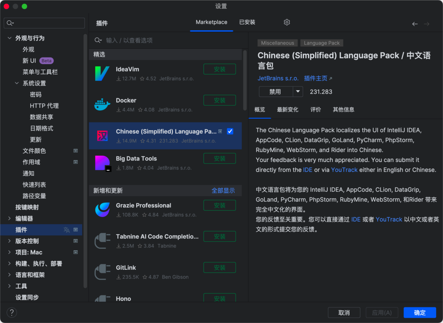The image size is (443, 323).
Task: Click the plugin settings gear icon
Action: pyautogui.click(x=287, y=22)
